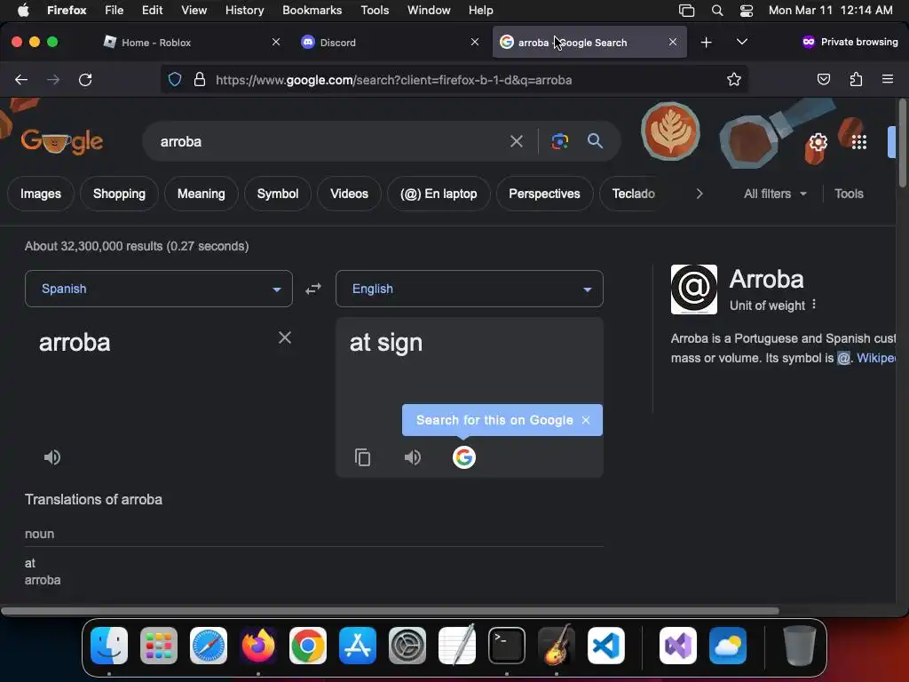Click Google coffee doodle logo

(61, 141)
